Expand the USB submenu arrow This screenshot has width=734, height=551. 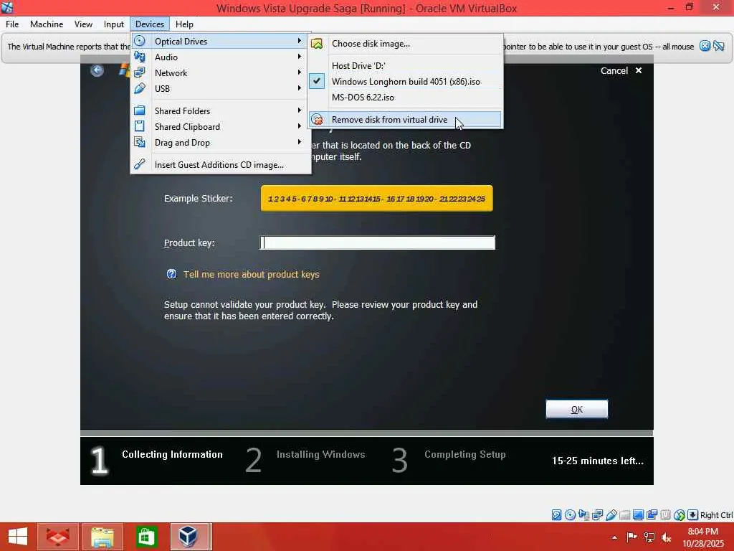click(x=299, y=88)
